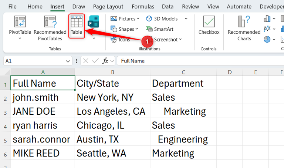
Task: Open the Shapes dropdown chevron
Action: point(137,29)
